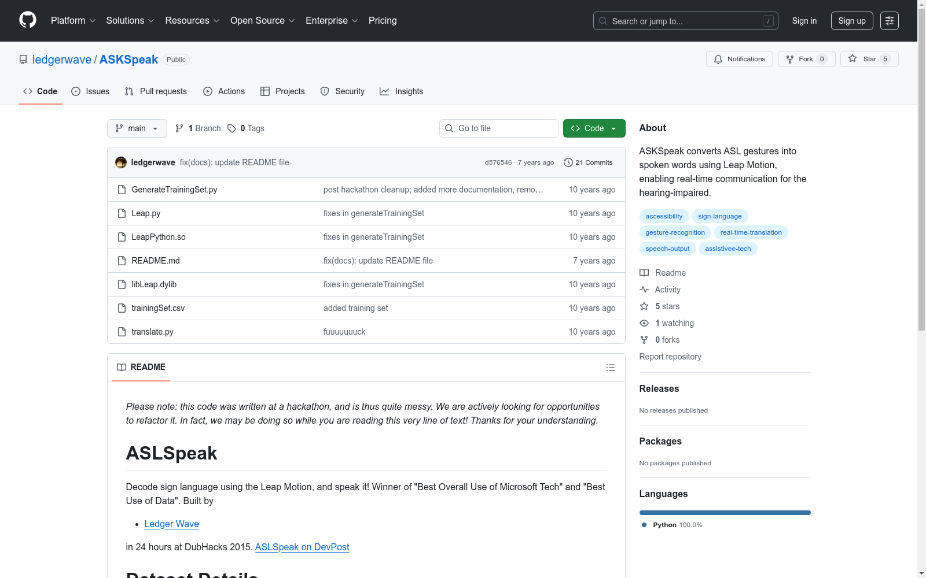This screenshot has width=926, height=578.
Task: Expand the Platform menu
Action: pyautogui.click(x=73, y=21)
